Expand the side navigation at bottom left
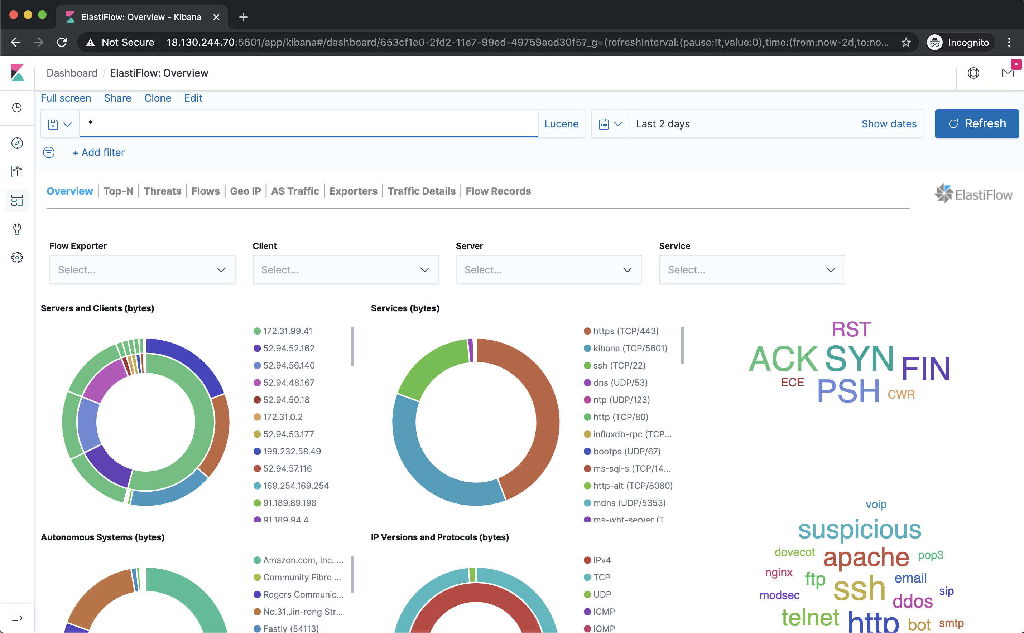 (17, 618)
